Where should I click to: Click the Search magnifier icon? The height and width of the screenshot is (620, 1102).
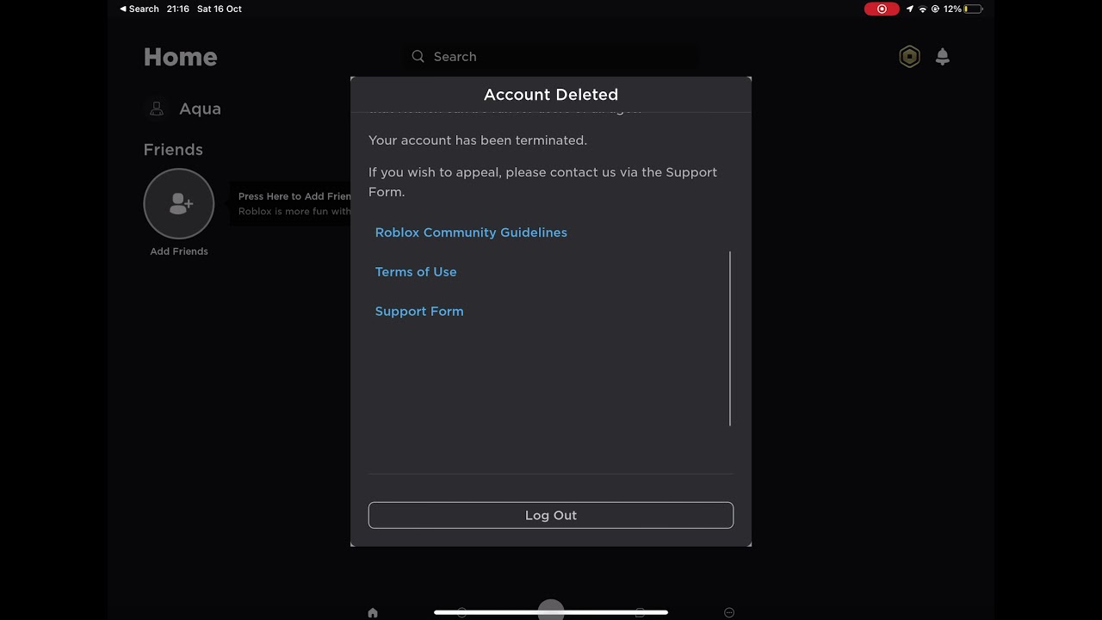(x=418, y=57)
